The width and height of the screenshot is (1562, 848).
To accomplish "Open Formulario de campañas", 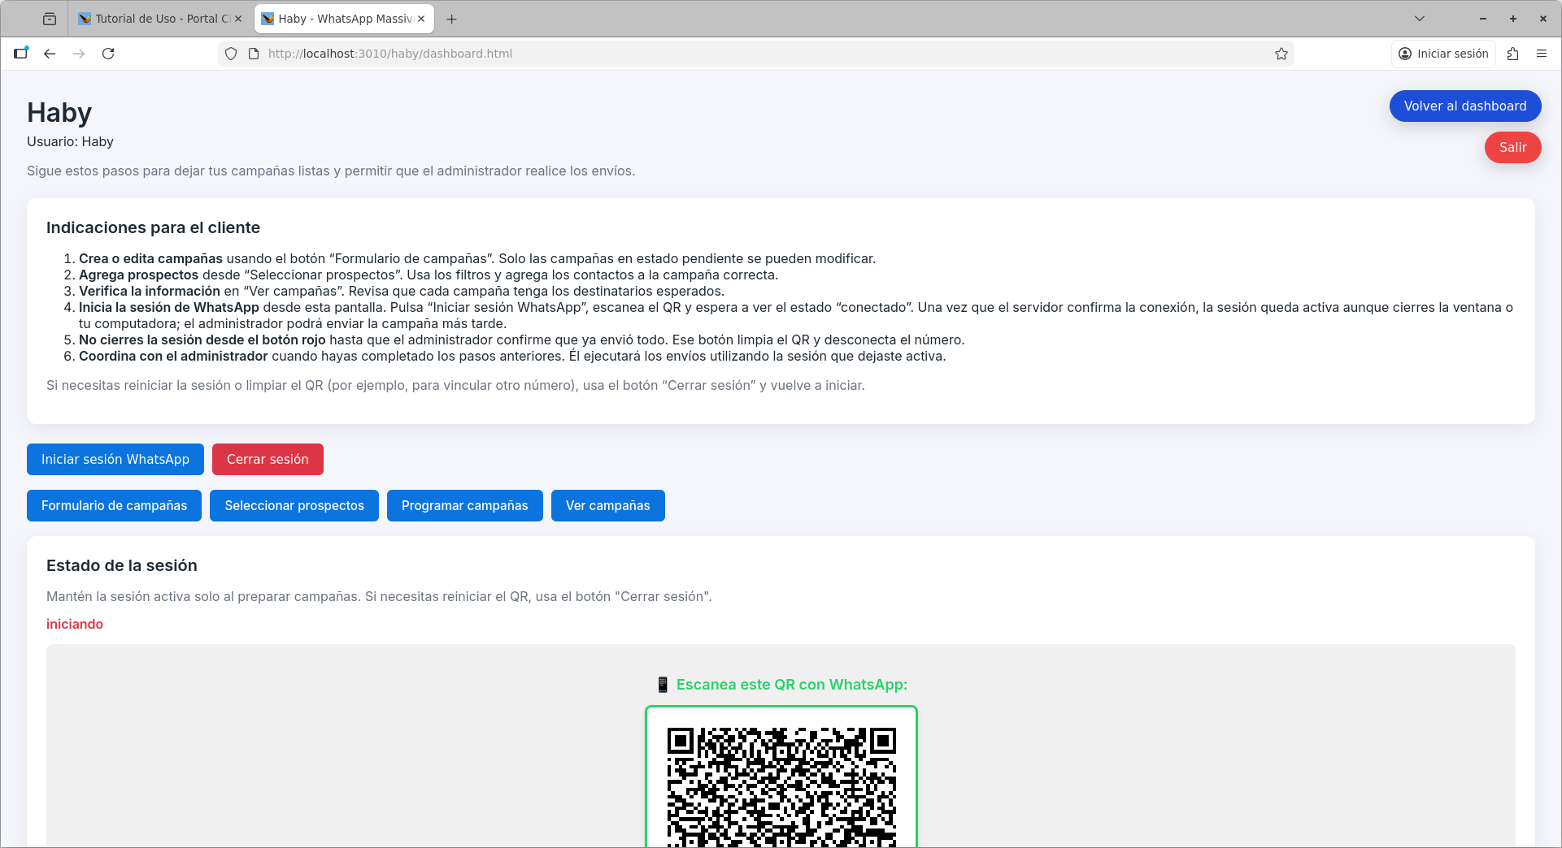I will 114,505.
